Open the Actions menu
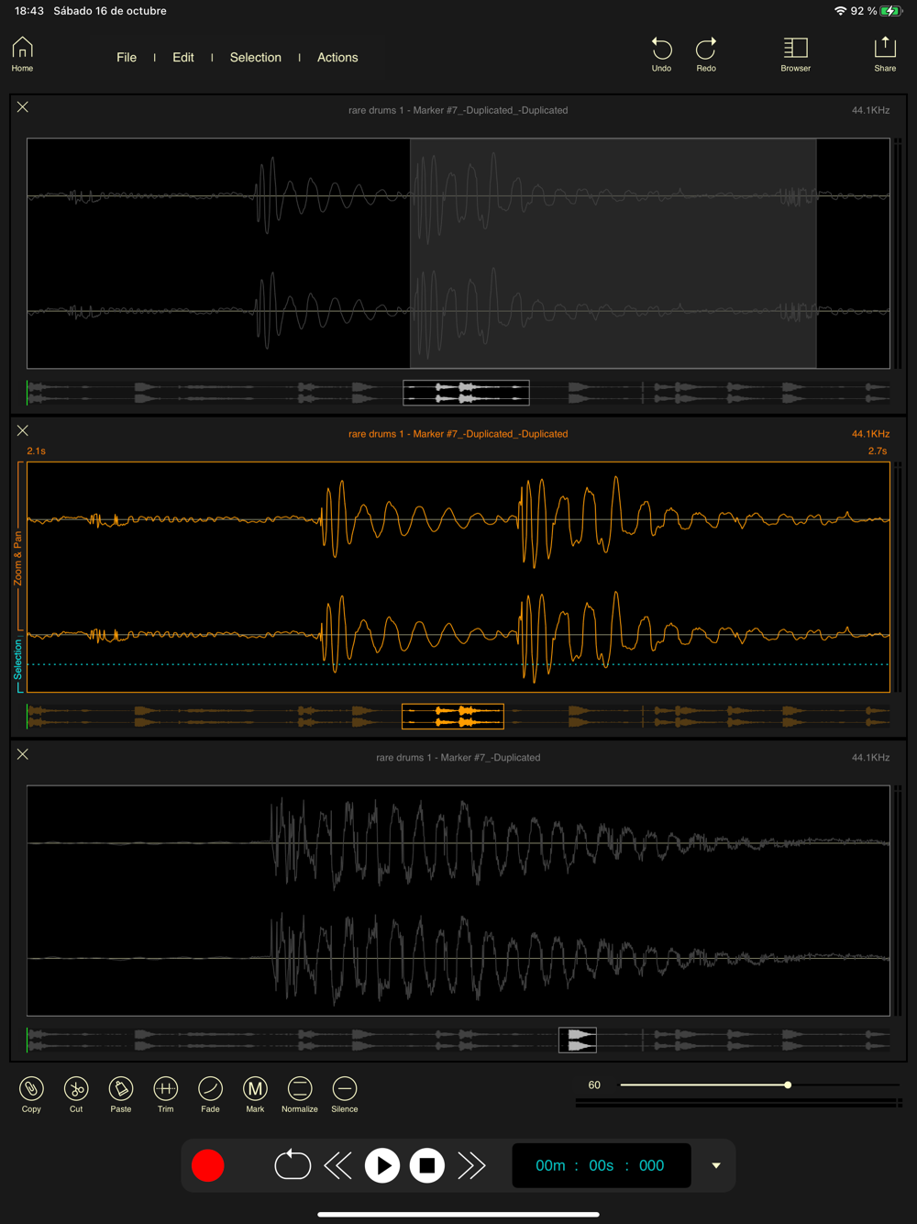 coord(337,57)
